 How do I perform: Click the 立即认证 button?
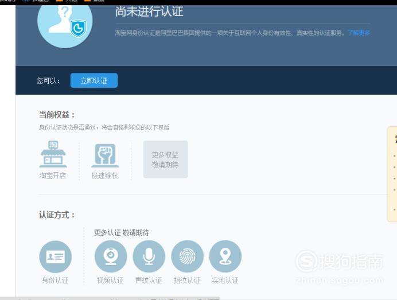tap(94, 80)
